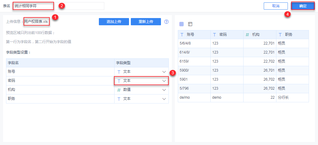Image resolution: width=318 pixels, height=145 pixels.
Task: Click text type icon in 密码 column header
Action: coord(214,35)
